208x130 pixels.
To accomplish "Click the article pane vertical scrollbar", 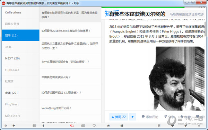I will [x=205, y=29].
